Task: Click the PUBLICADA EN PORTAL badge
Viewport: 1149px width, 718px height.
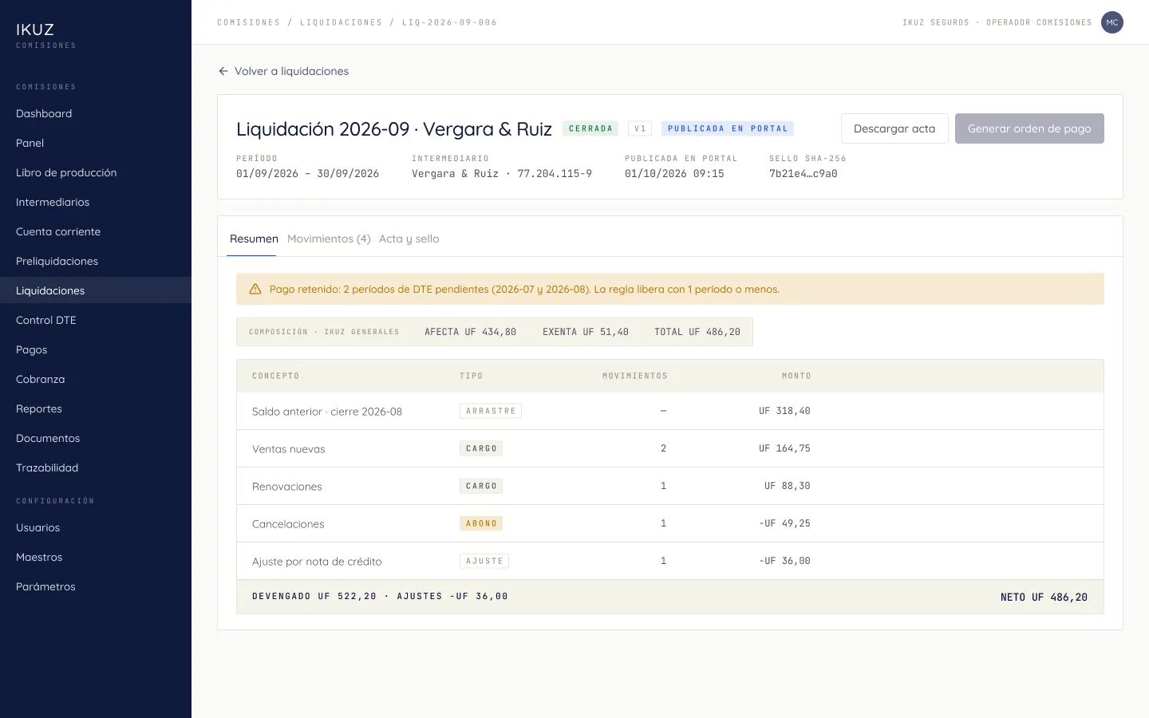Action: click(x=728, y=128)
